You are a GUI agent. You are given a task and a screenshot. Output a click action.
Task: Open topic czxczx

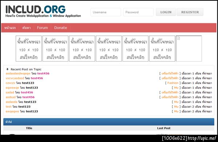[10, 83]
